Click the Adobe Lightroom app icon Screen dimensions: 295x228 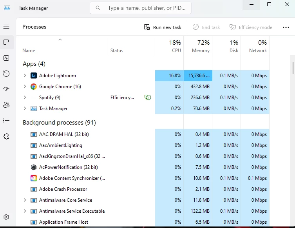(x=34, y=76)
